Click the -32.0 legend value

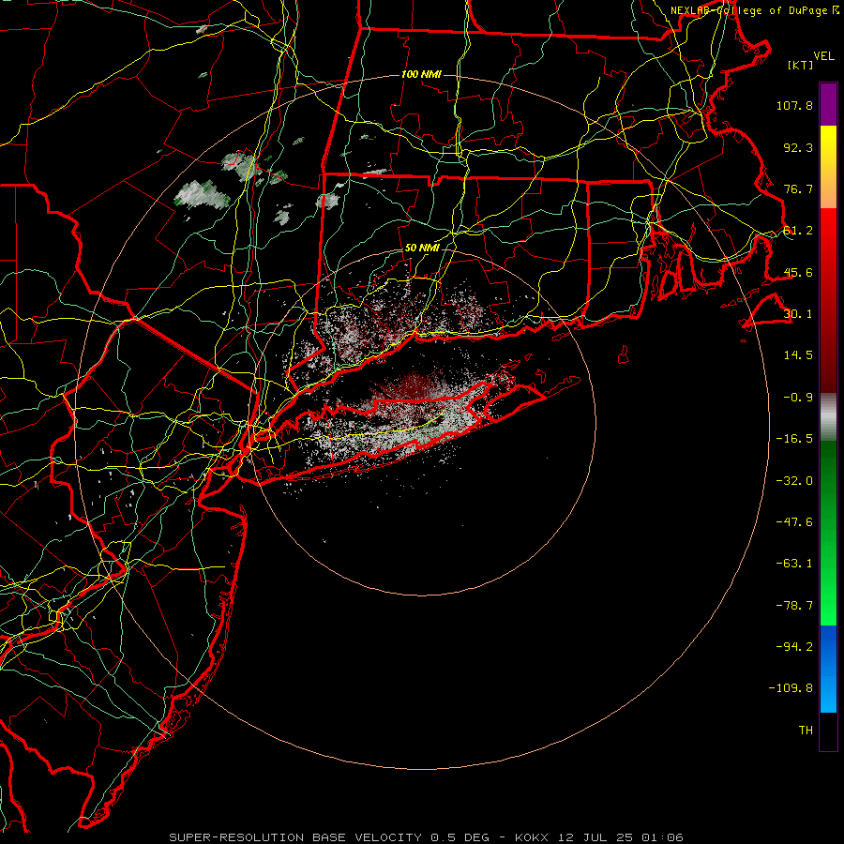click(794, 481)
